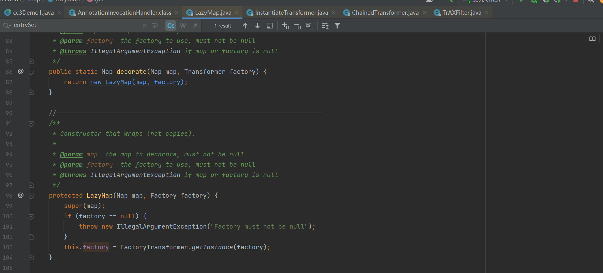Image resolution: width=603 pixels, height=273 pixels.
Task: Click highlighted 'factory' field on line 103
Action: pos(96,247)
